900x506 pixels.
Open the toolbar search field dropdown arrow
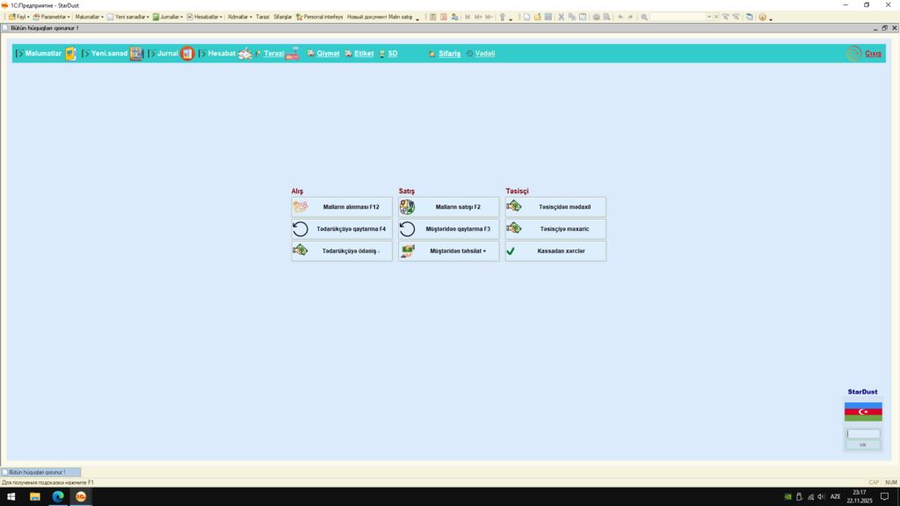pyautogui.click(x=708, y=17)
